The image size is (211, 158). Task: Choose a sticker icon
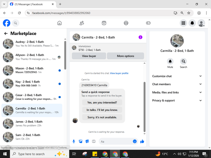[87, 142]
